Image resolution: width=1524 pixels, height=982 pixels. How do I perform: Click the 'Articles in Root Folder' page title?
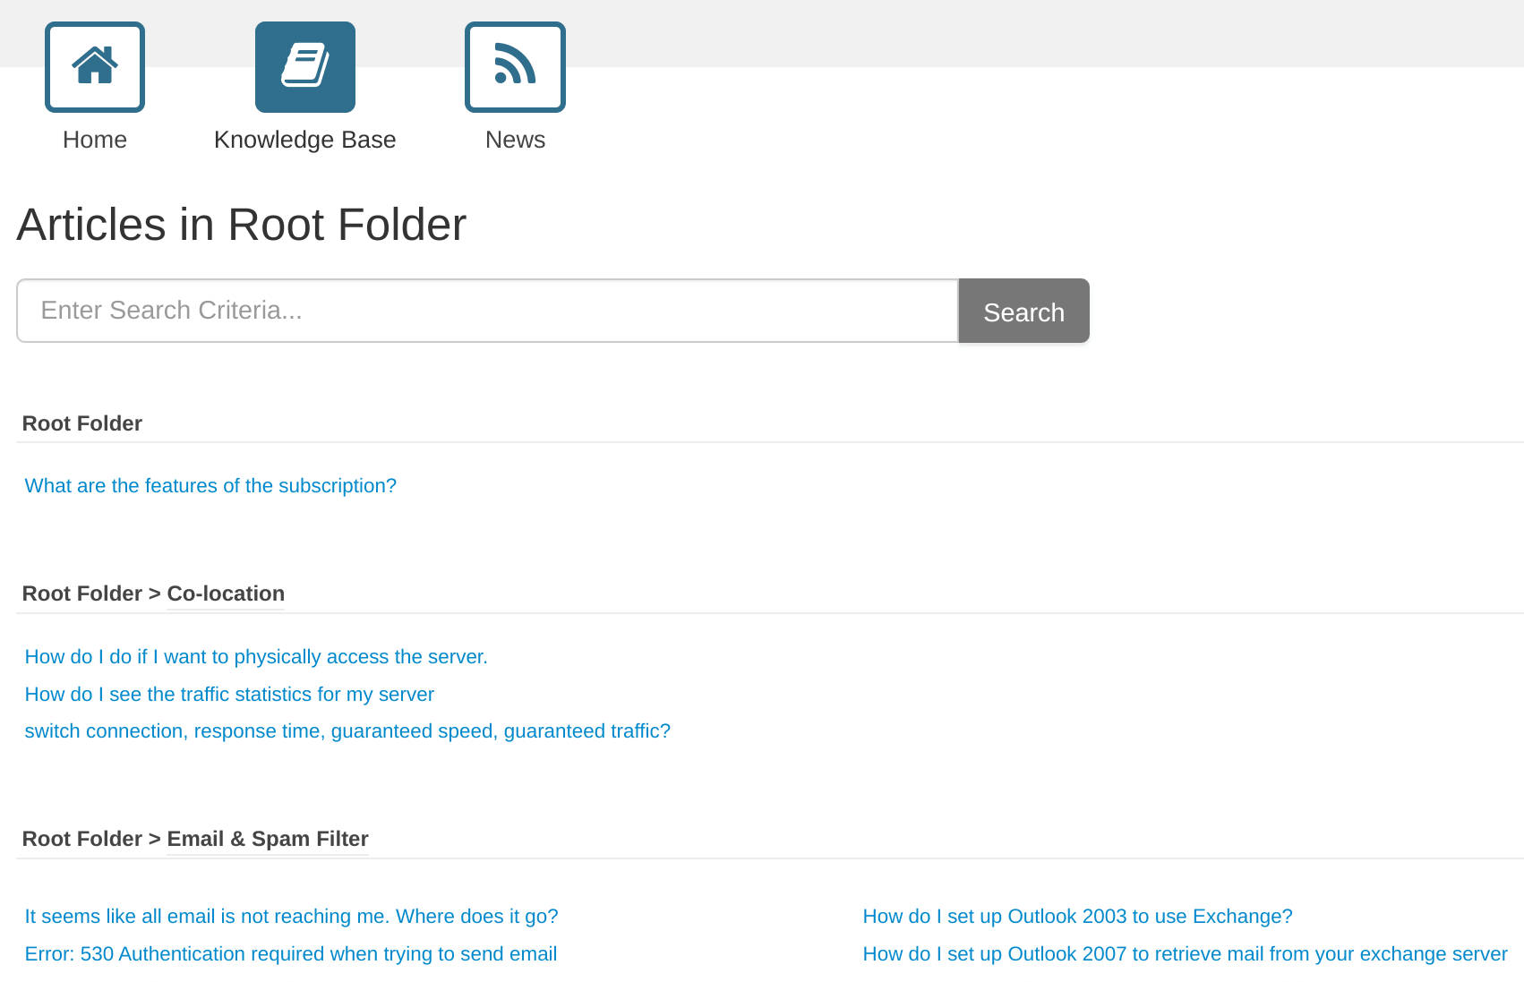[x=242, y=224]
